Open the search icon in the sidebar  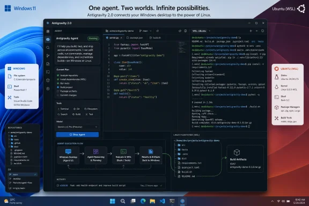pos(48,48)
